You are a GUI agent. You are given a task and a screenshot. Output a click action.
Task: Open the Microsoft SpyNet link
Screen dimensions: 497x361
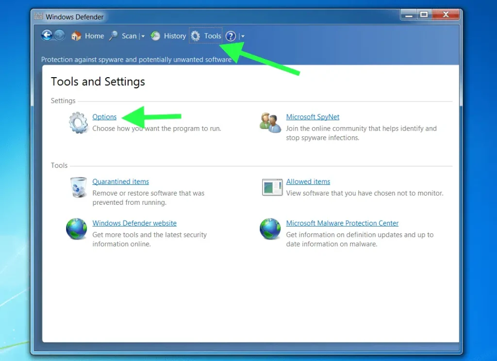313,117
